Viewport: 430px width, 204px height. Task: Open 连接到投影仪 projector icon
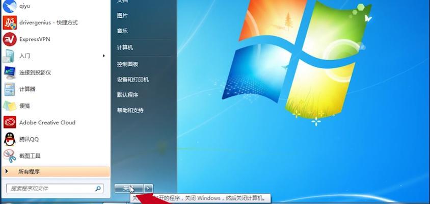pos(10,73)
